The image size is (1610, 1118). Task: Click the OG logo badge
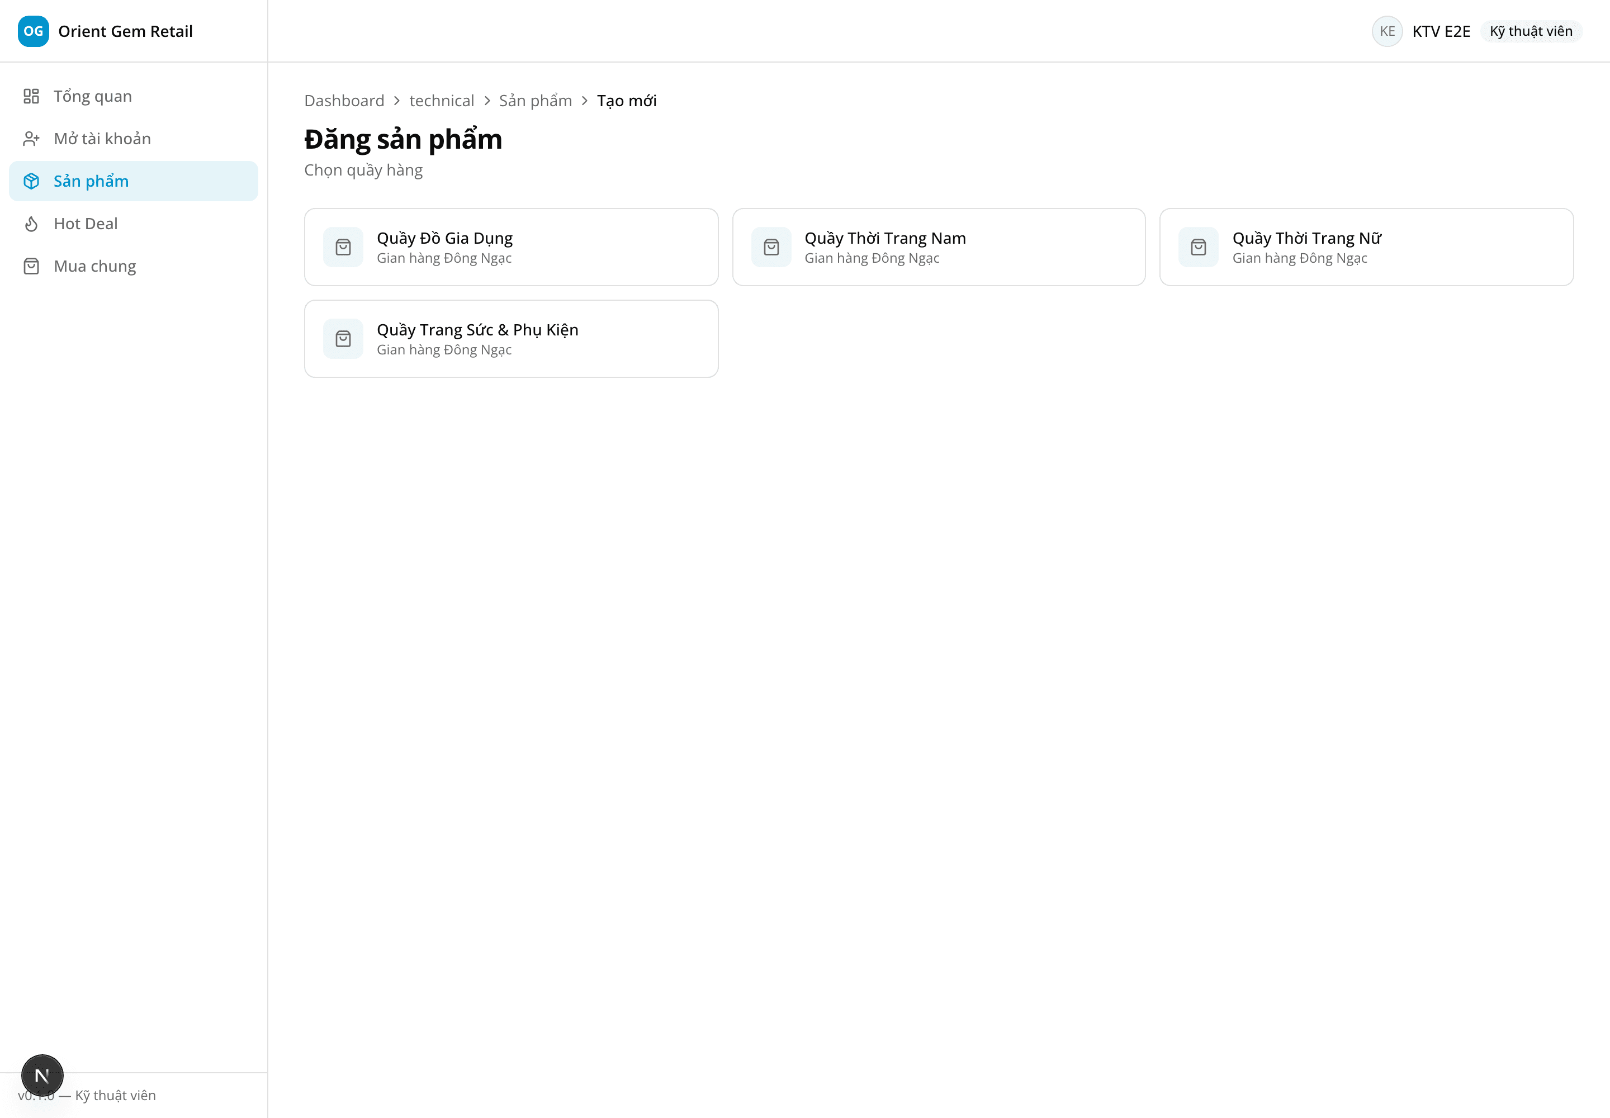coord(33,31)
